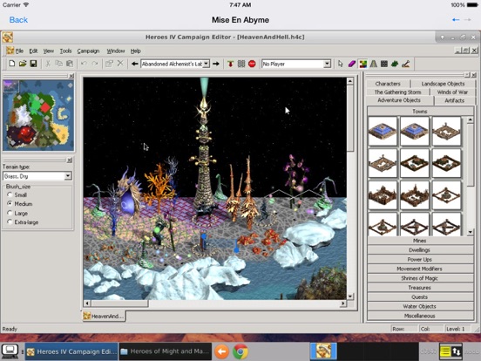The width and height of the screenshot is (481, 361).
Task: Click the red stop sign icon
Action: click(252, 64)
